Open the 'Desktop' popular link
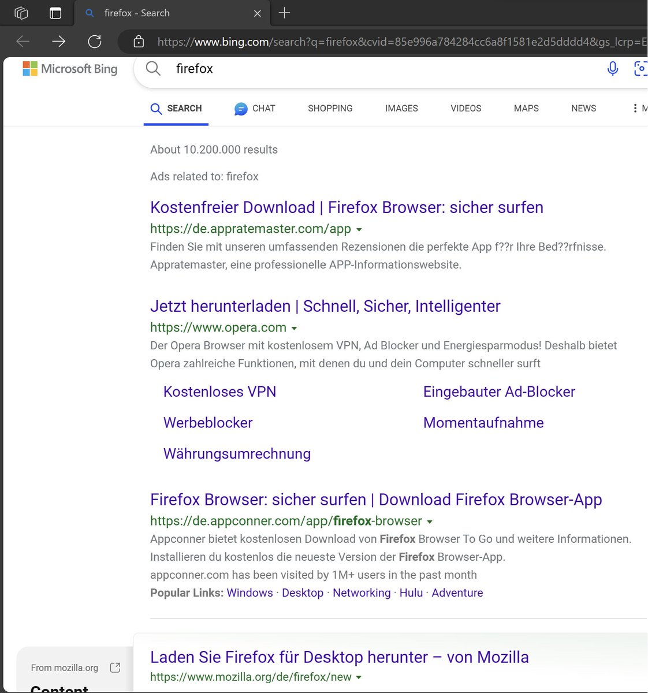The image size is (648, 693). pos(303,593)
